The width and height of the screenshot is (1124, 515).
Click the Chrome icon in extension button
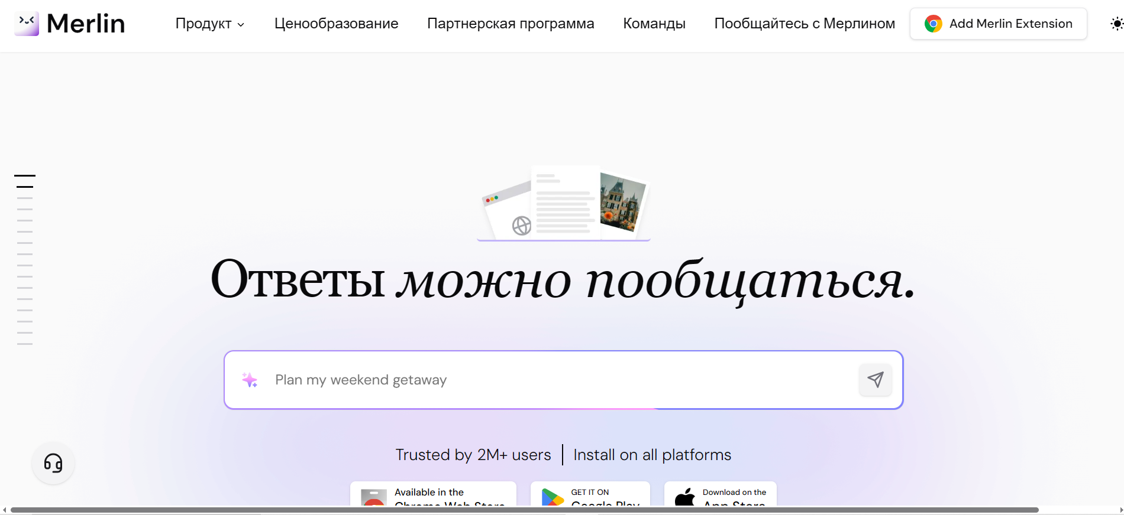tap(933, 24)
